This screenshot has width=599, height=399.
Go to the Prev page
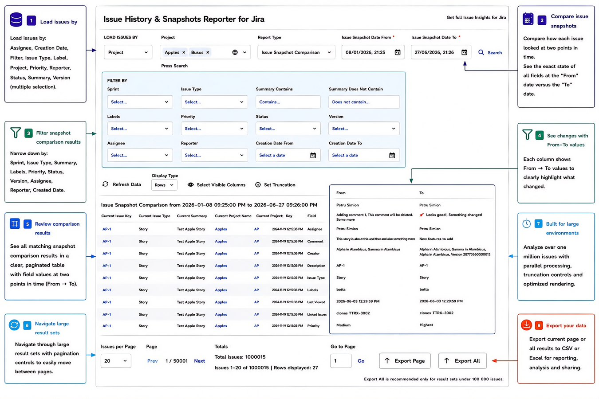point(152,361)
